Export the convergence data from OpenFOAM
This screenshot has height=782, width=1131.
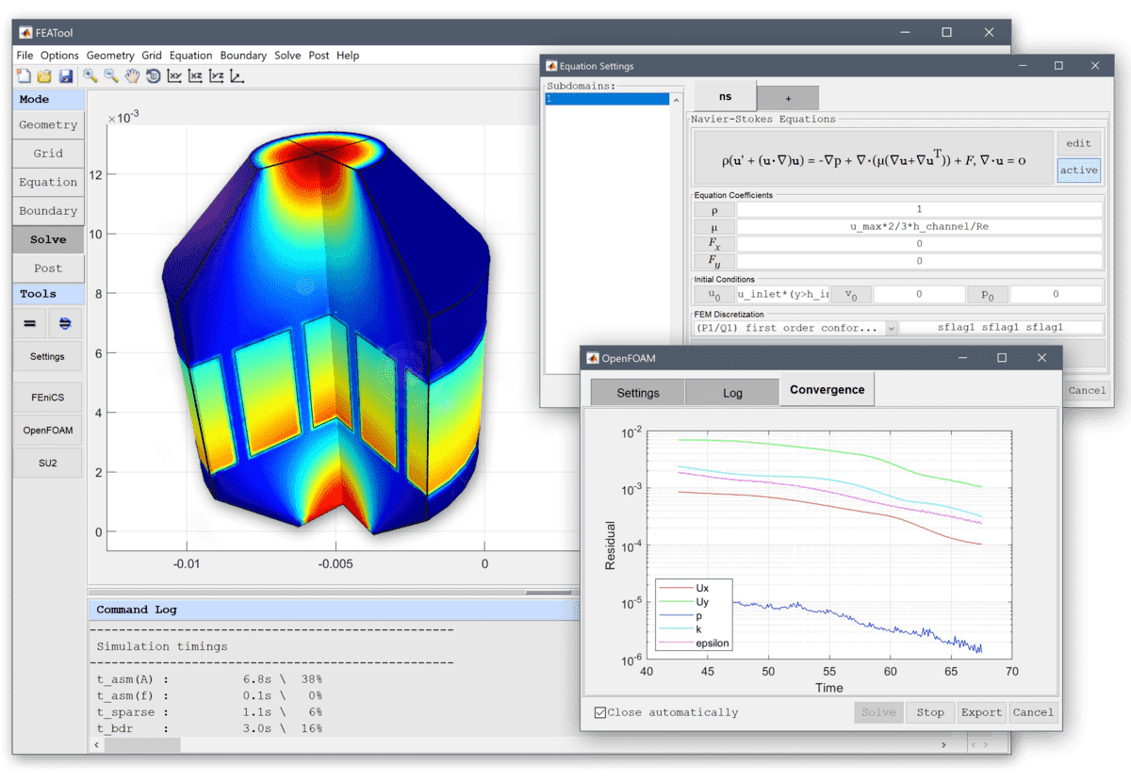click(981, 712)
